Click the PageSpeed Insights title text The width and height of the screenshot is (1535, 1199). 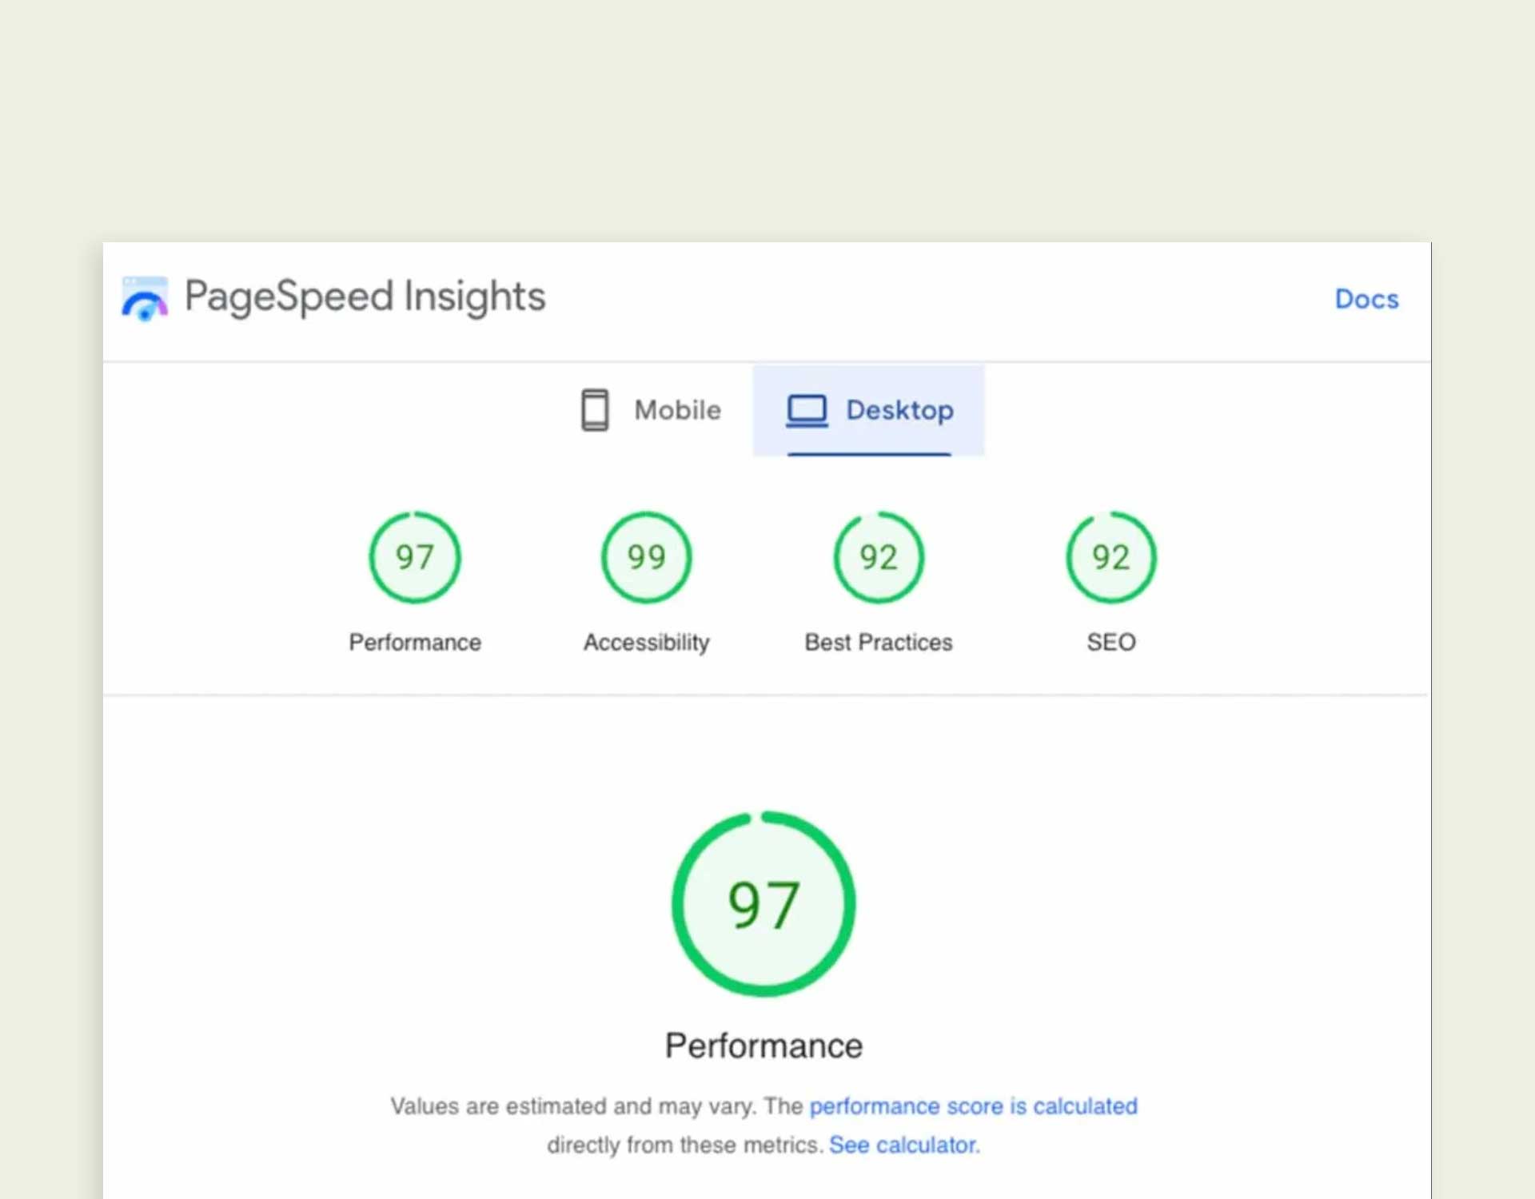(x=365, y=297)
